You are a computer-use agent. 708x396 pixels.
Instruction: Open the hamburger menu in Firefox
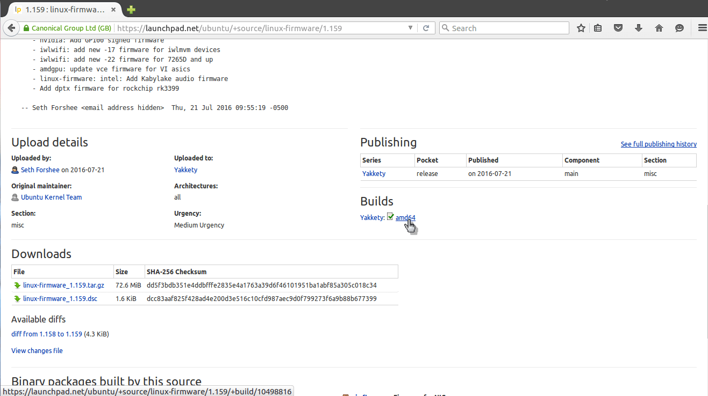pos(702,28)
